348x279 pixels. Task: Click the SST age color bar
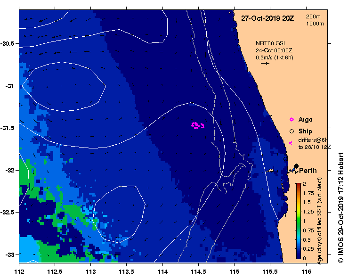pos(299,221)
